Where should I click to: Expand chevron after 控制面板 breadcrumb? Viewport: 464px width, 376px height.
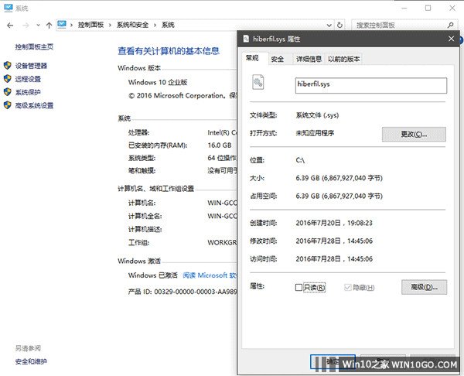coord(110,26)
